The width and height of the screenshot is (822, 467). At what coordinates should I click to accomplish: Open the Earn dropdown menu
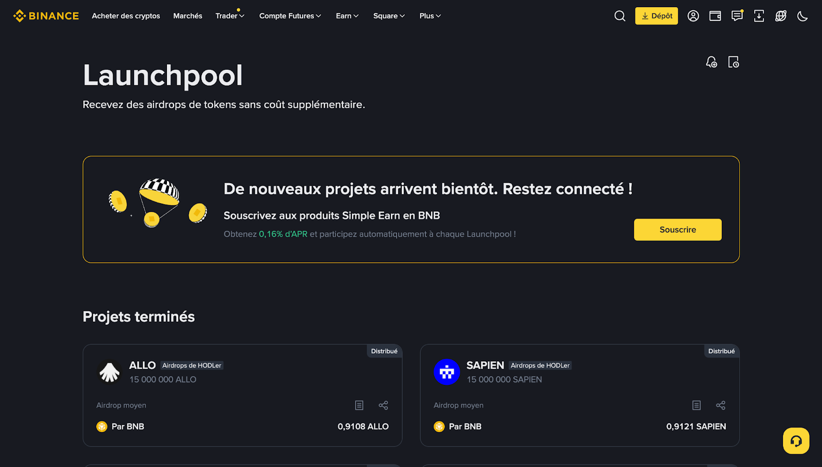(x=347, y=16)
